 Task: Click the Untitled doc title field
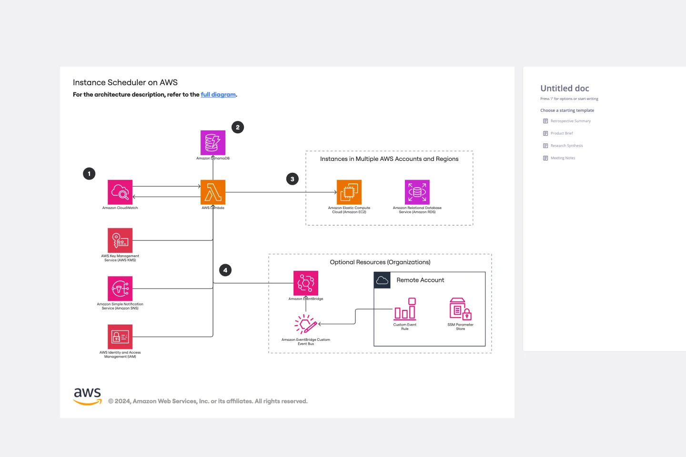point(565,89)
